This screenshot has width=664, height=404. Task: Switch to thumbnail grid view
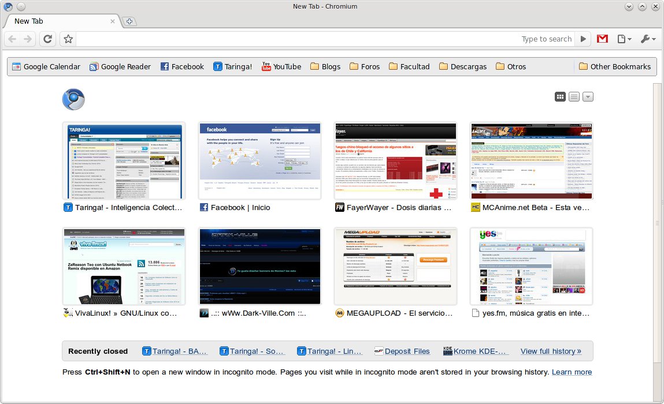[x=560, y=97]
